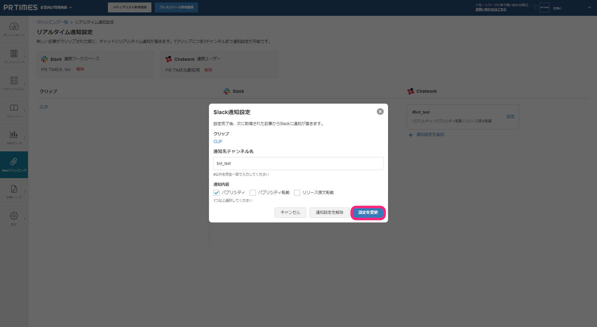Open the 分析データ chart icon
Viewport: 597px width, 327px height.
(x=14, y=134)
